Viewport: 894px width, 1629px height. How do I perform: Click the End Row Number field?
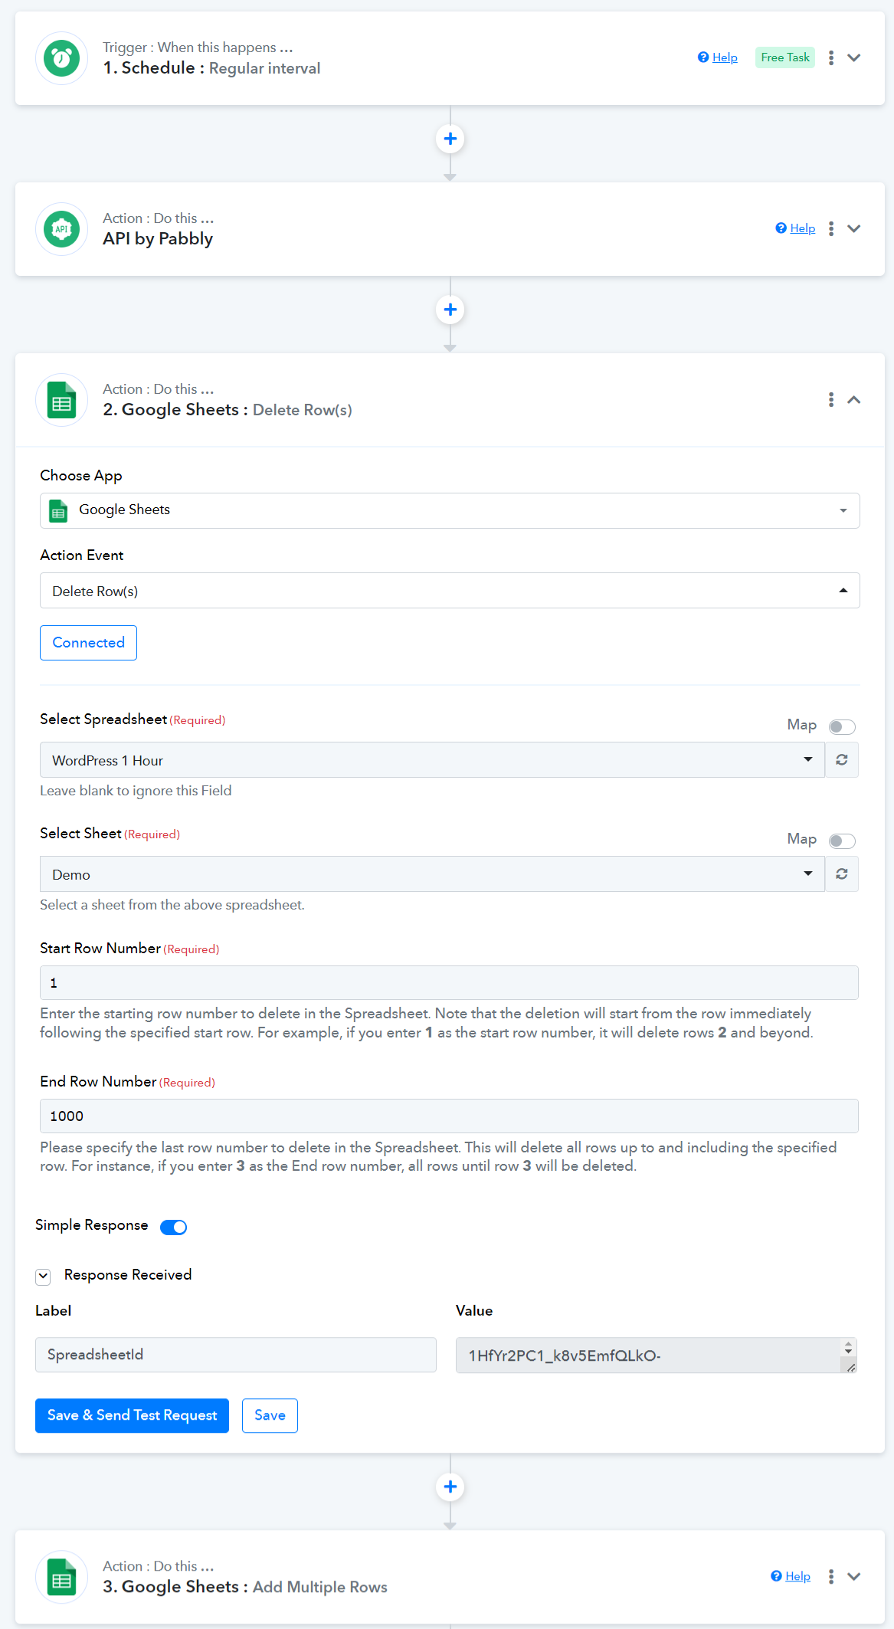coord(449,1116)
